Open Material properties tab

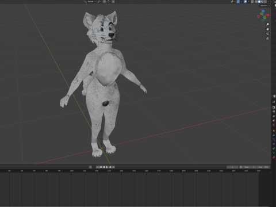[x=274, y=157]
